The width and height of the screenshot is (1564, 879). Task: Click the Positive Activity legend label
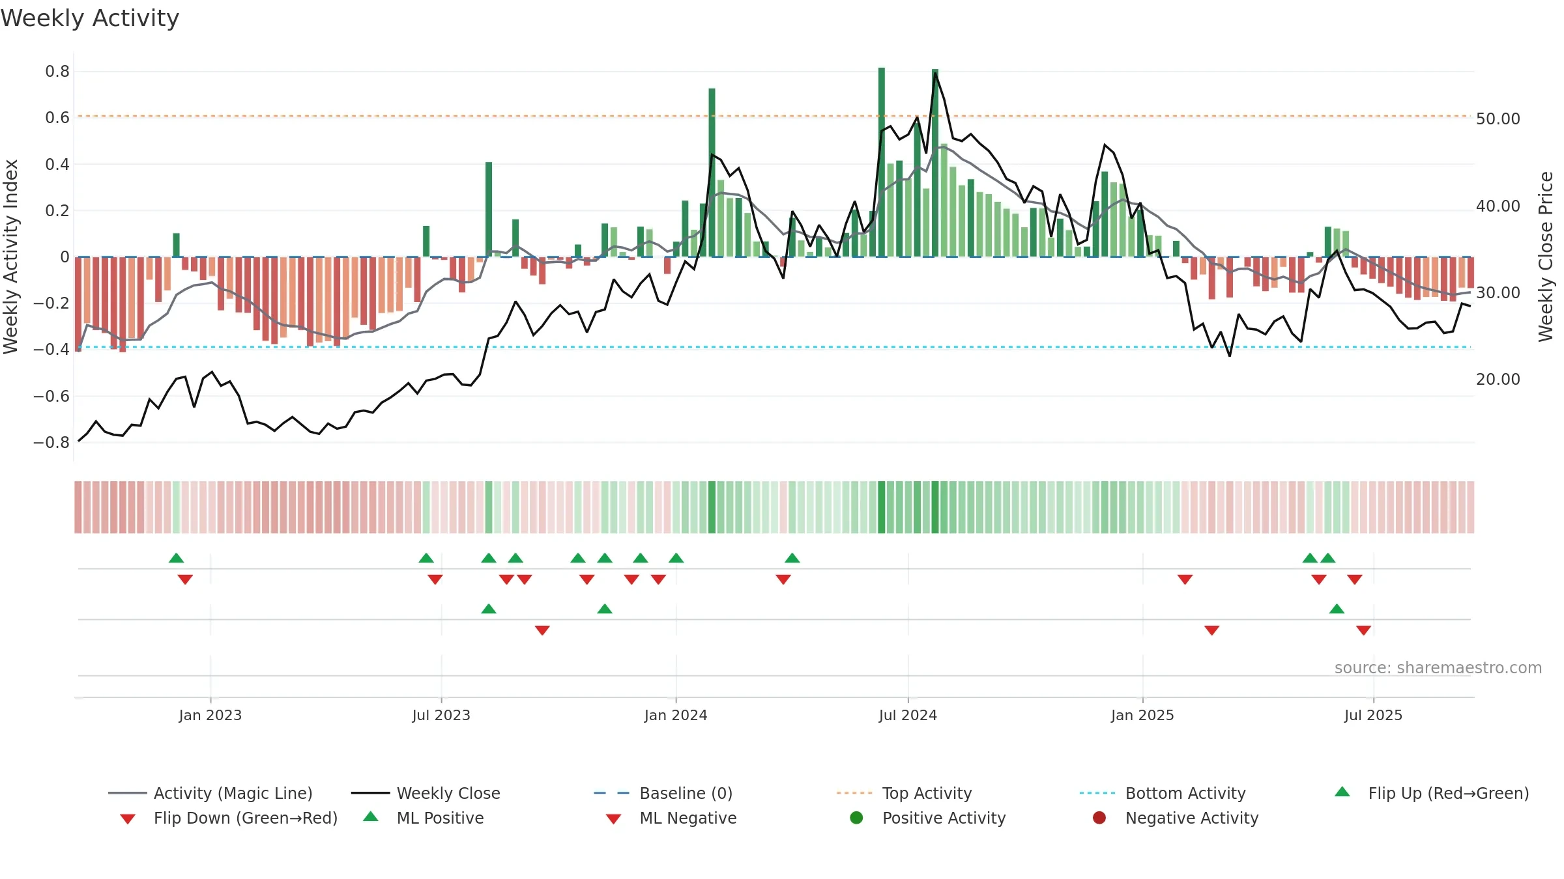[x=944, y=818]
